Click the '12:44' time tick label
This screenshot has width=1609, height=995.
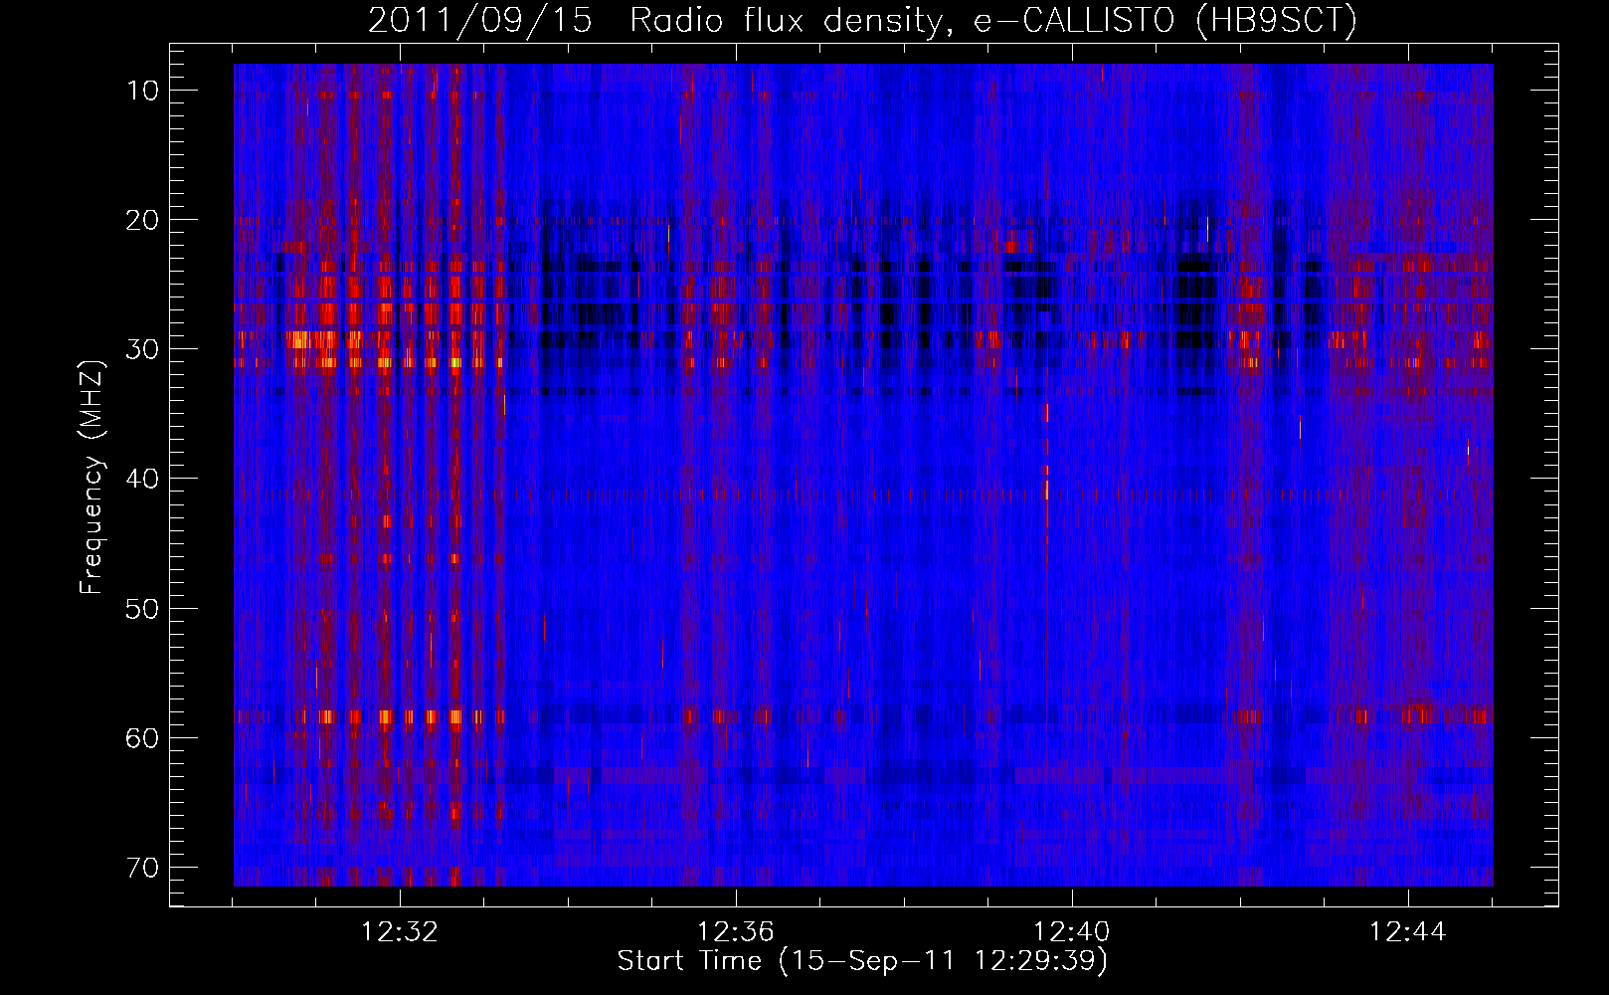click(x=1408, y=932)
